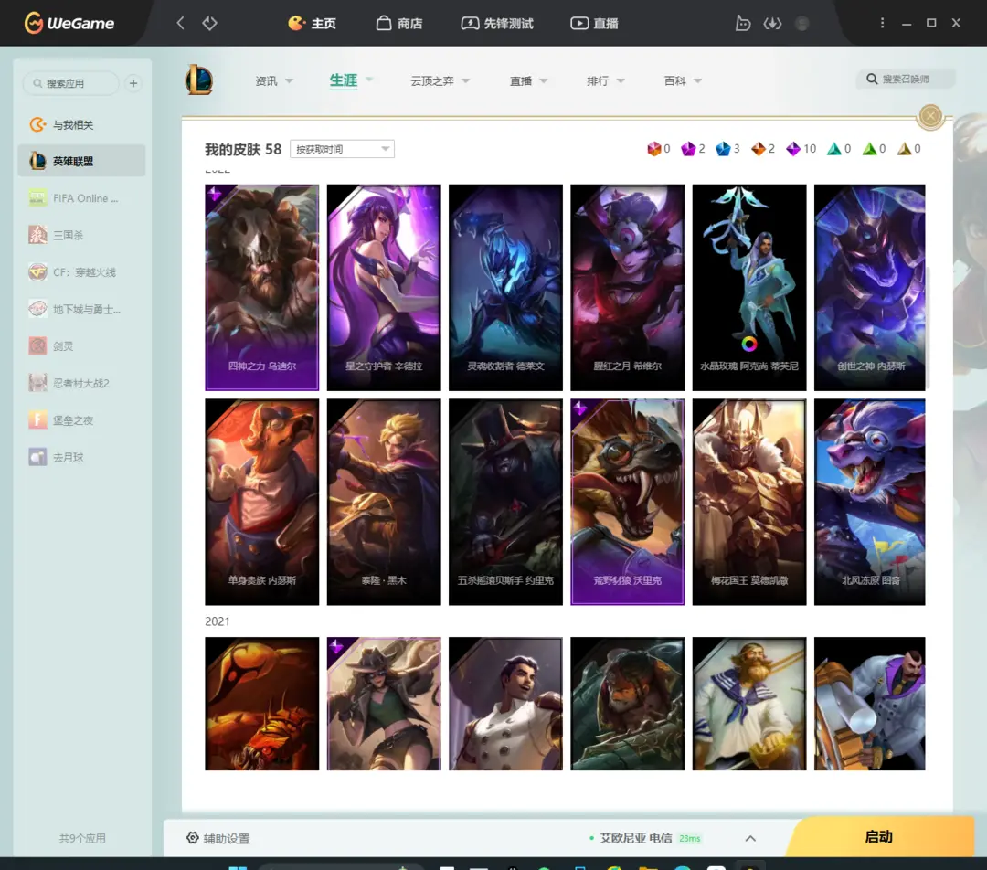Screen dimensions: 987x870
Task: Click the purple skin rarity gem filter
Action: [688, 149]
